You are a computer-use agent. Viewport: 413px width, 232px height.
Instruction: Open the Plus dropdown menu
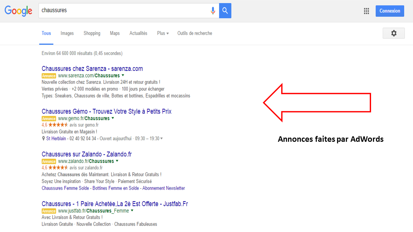coord(163,33)
